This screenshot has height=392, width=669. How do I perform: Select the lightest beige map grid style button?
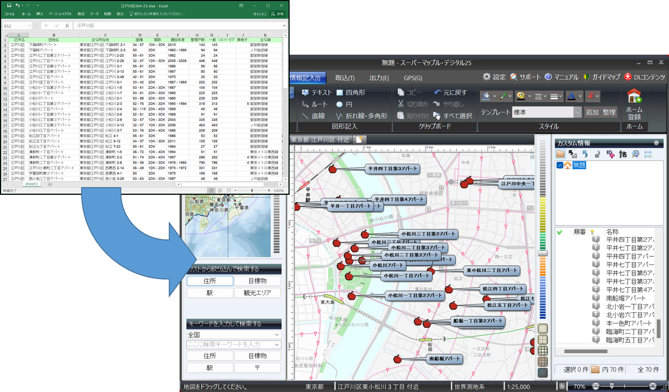pyautogui.click(x=543, y=329)
